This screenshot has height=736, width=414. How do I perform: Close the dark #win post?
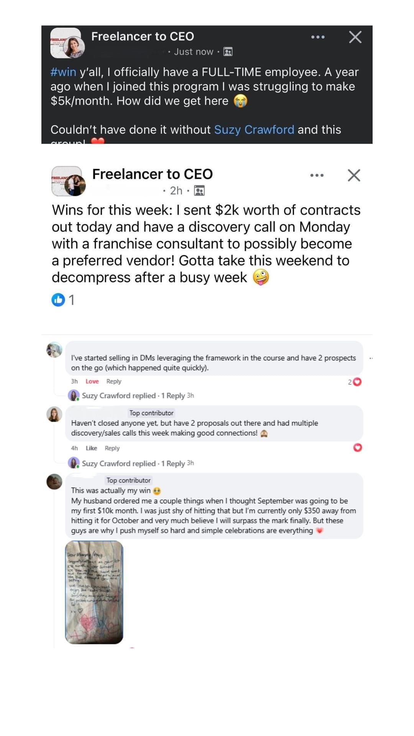[x=355, y=37]
